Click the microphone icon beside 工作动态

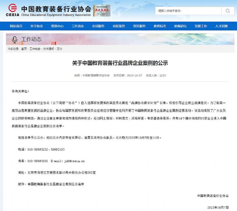14,40
